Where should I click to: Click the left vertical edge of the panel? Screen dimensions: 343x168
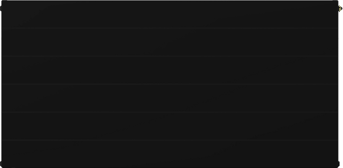[x=1, y=85]
